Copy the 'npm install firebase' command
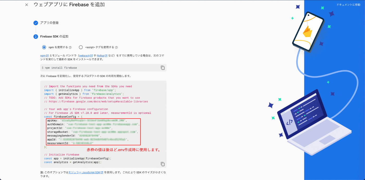Viewport: 365px width, 180px height. [x=163, y=68]
